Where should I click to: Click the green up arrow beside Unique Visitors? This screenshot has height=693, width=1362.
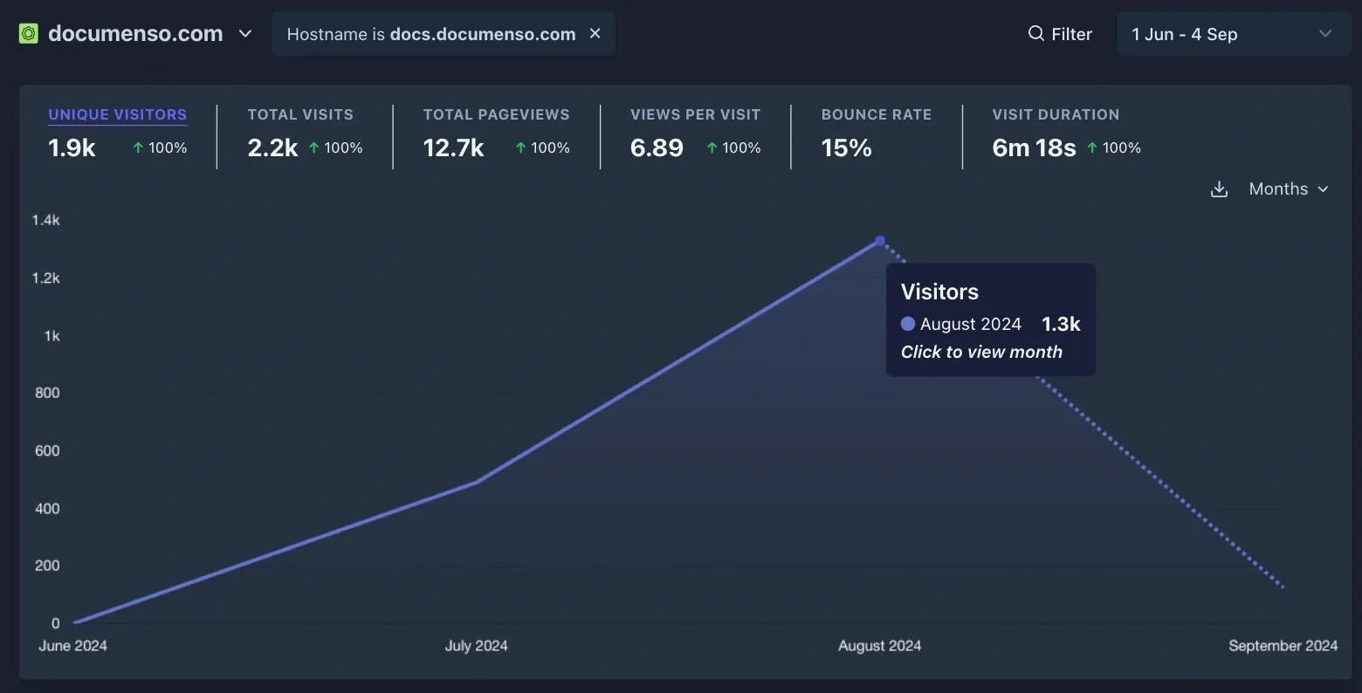tap(138, 148)
